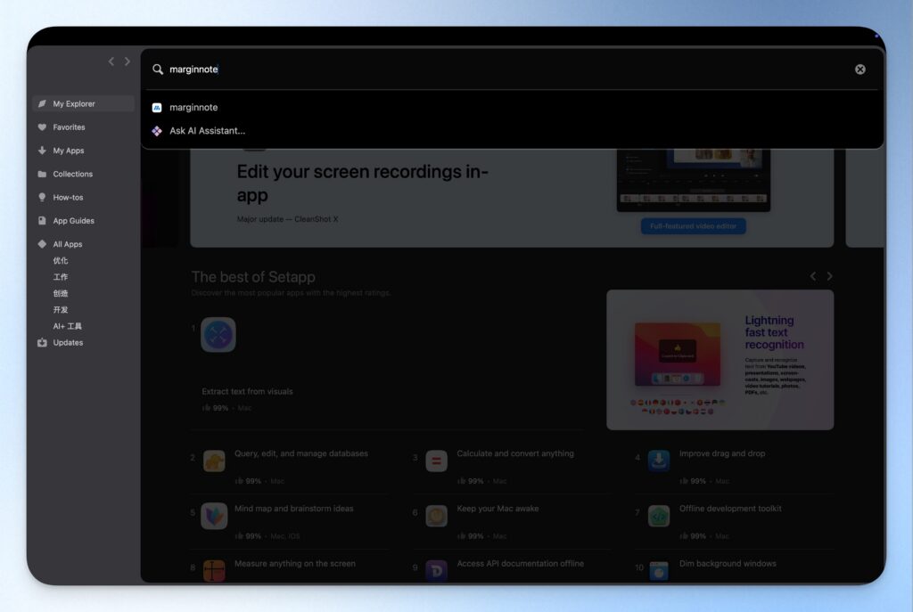The image size is (913, 612).
Task: Open Collections in sidebar
Action: click(x=83, y=174)
